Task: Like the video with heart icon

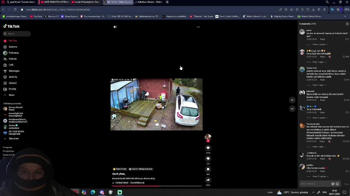Action: coord(208,148)
